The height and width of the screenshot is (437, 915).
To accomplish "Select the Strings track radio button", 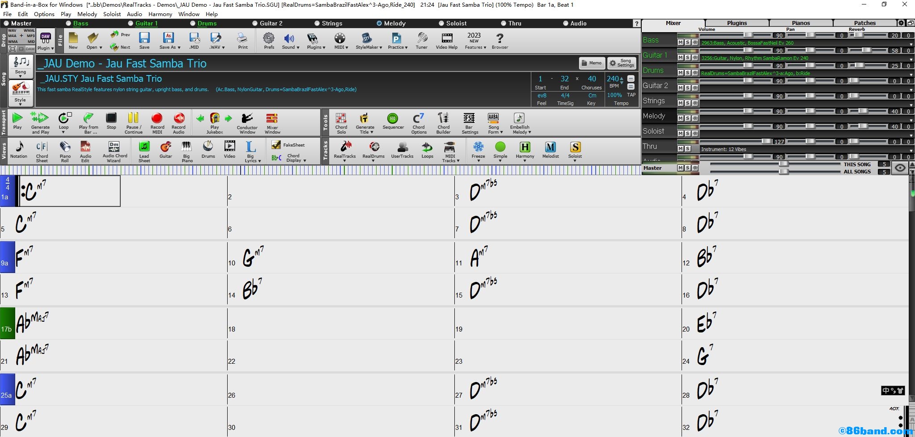I will [318, 23].
